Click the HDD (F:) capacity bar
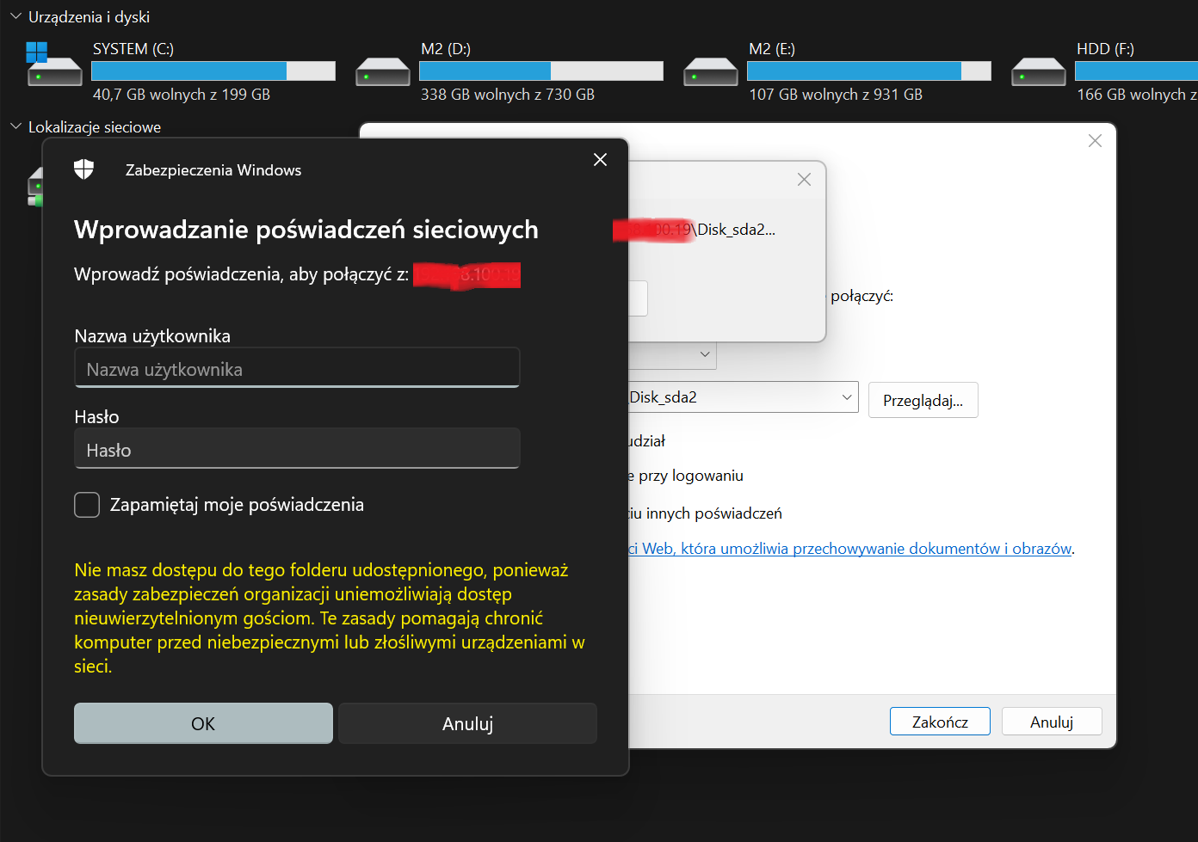The image size is (1198, 842). (1136, 71)
